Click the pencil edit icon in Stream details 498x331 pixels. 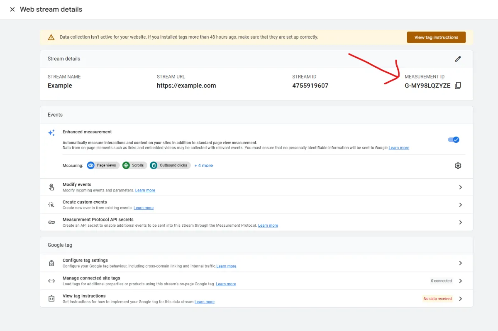458,59
